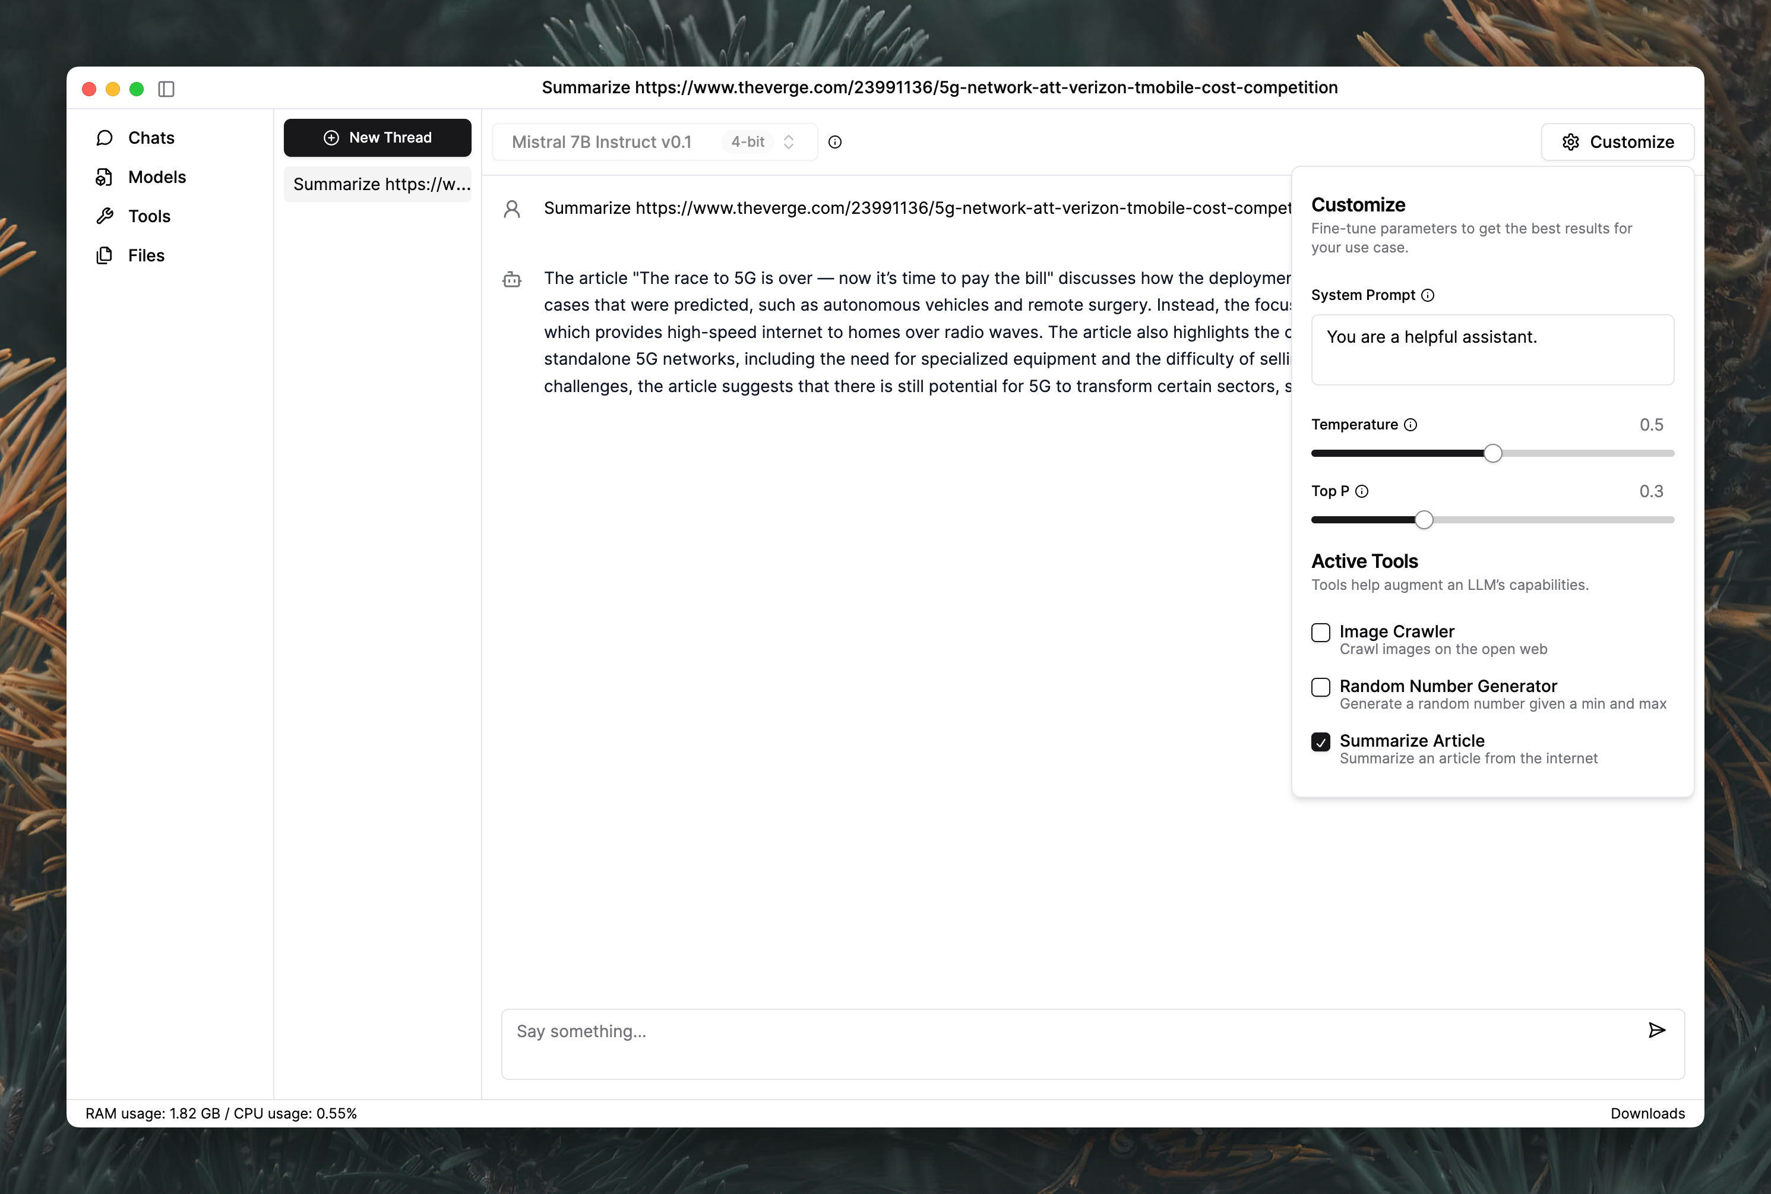Enable the Image Crawler tool checkbox

[x=1320, y=633]
